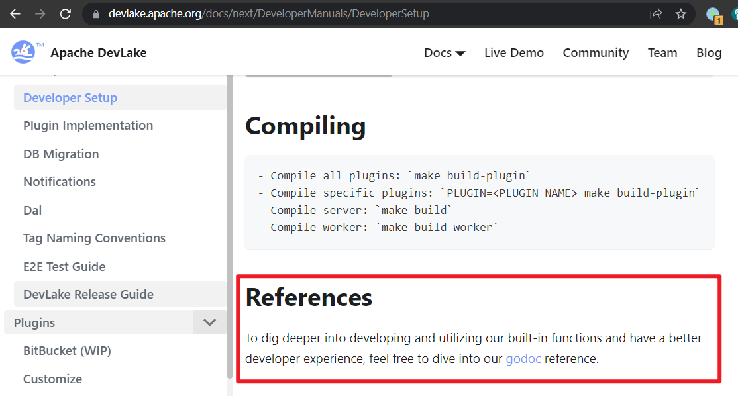Screen dimensions: 738x396
Task: Click the References heading
Action: click(x=309, y=297)
